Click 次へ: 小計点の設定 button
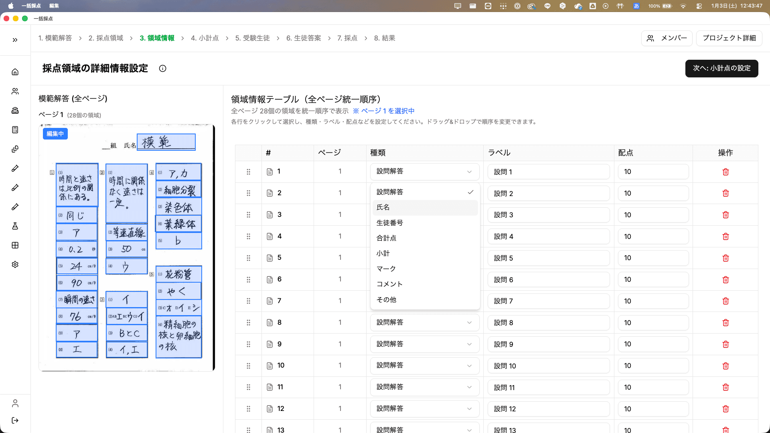The height and width of the screenshot is (433, 770). [x=721, y=69]
